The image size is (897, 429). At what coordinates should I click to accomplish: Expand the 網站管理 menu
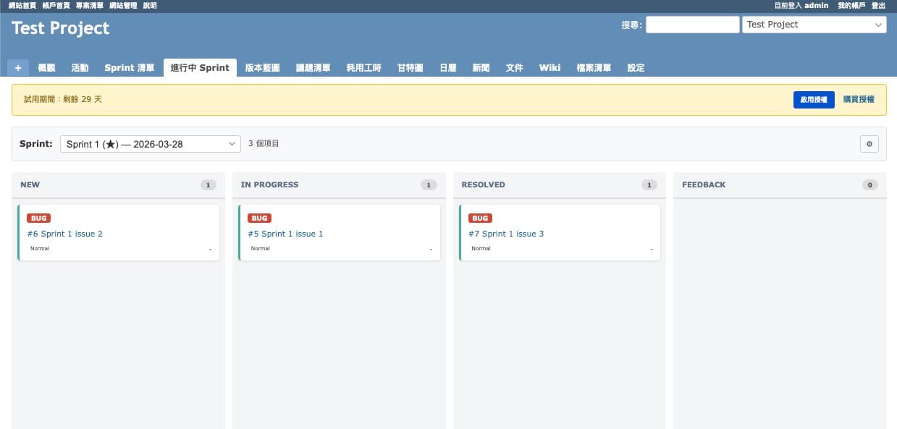(x=120, y=5)
